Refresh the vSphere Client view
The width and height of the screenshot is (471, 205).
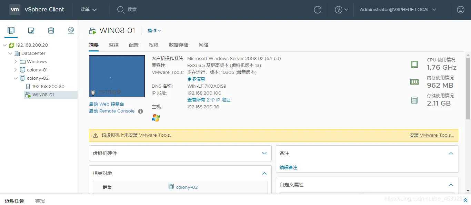click(x=318, y=10)
